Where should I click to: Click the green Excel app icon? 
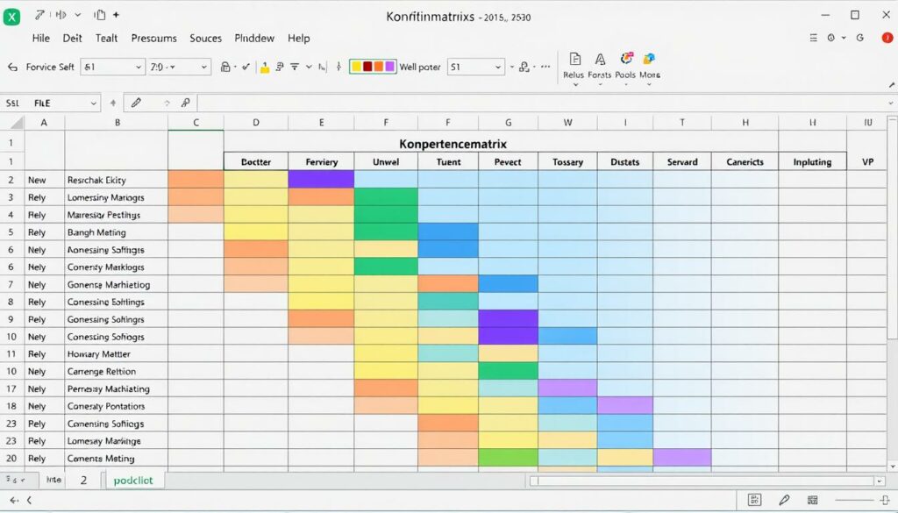coord(11,15)
